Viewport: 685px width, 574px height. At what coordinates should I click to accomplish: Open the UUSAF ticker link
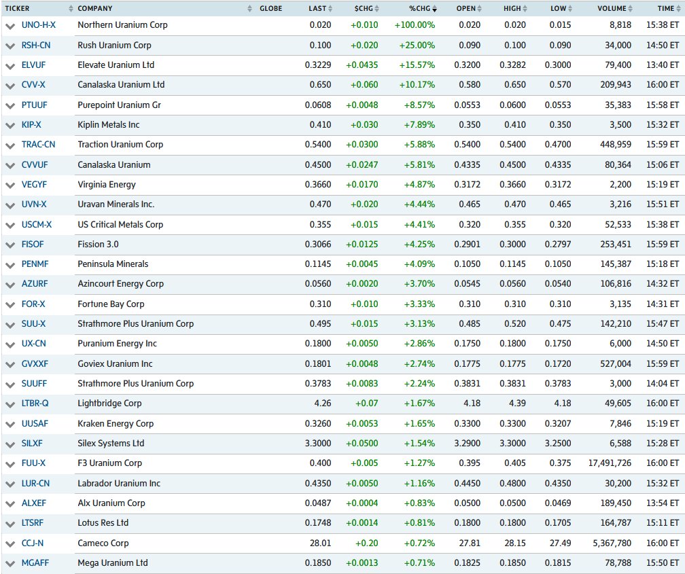[35, 424]
